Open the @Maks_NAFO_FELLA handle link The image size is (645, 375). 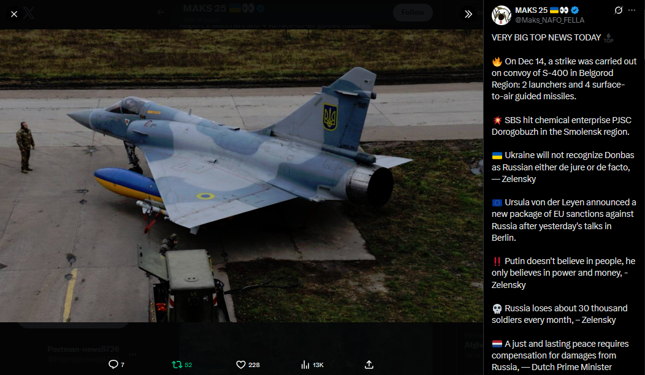(549, 20)
